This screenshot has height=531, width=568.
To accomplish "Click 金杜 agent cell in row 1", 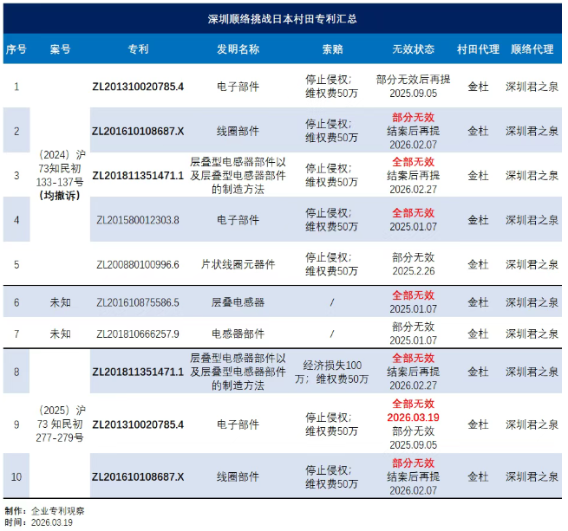I will tap(478, 87).
